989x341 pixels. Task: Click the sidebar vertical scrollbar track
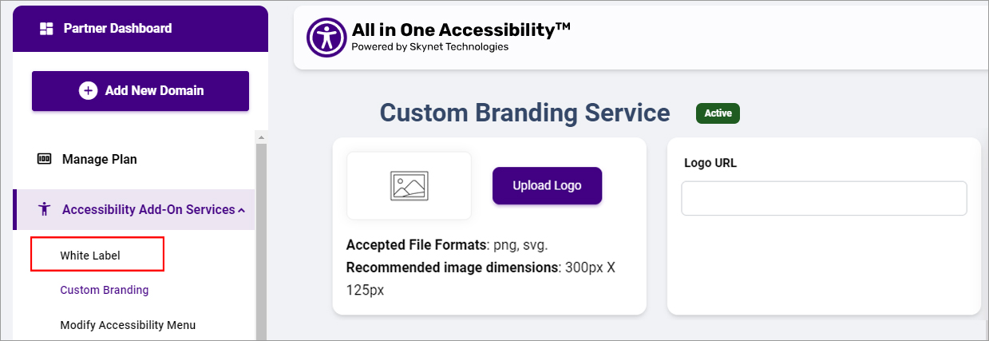pos(260,240)
